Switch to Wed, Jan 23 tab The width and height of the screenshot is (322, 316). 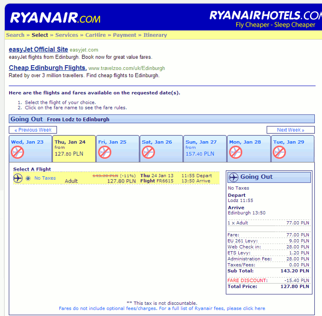tap(30, 149)
